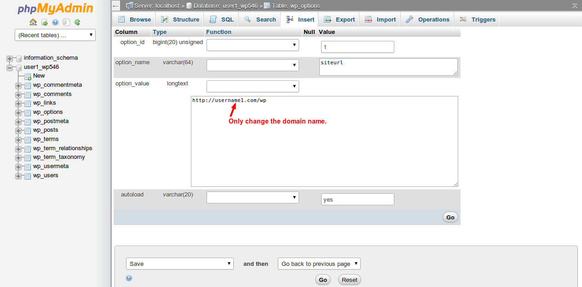
Task: Open the phpMyAdmin documentation help icon
Action: (x=55, y=22)
